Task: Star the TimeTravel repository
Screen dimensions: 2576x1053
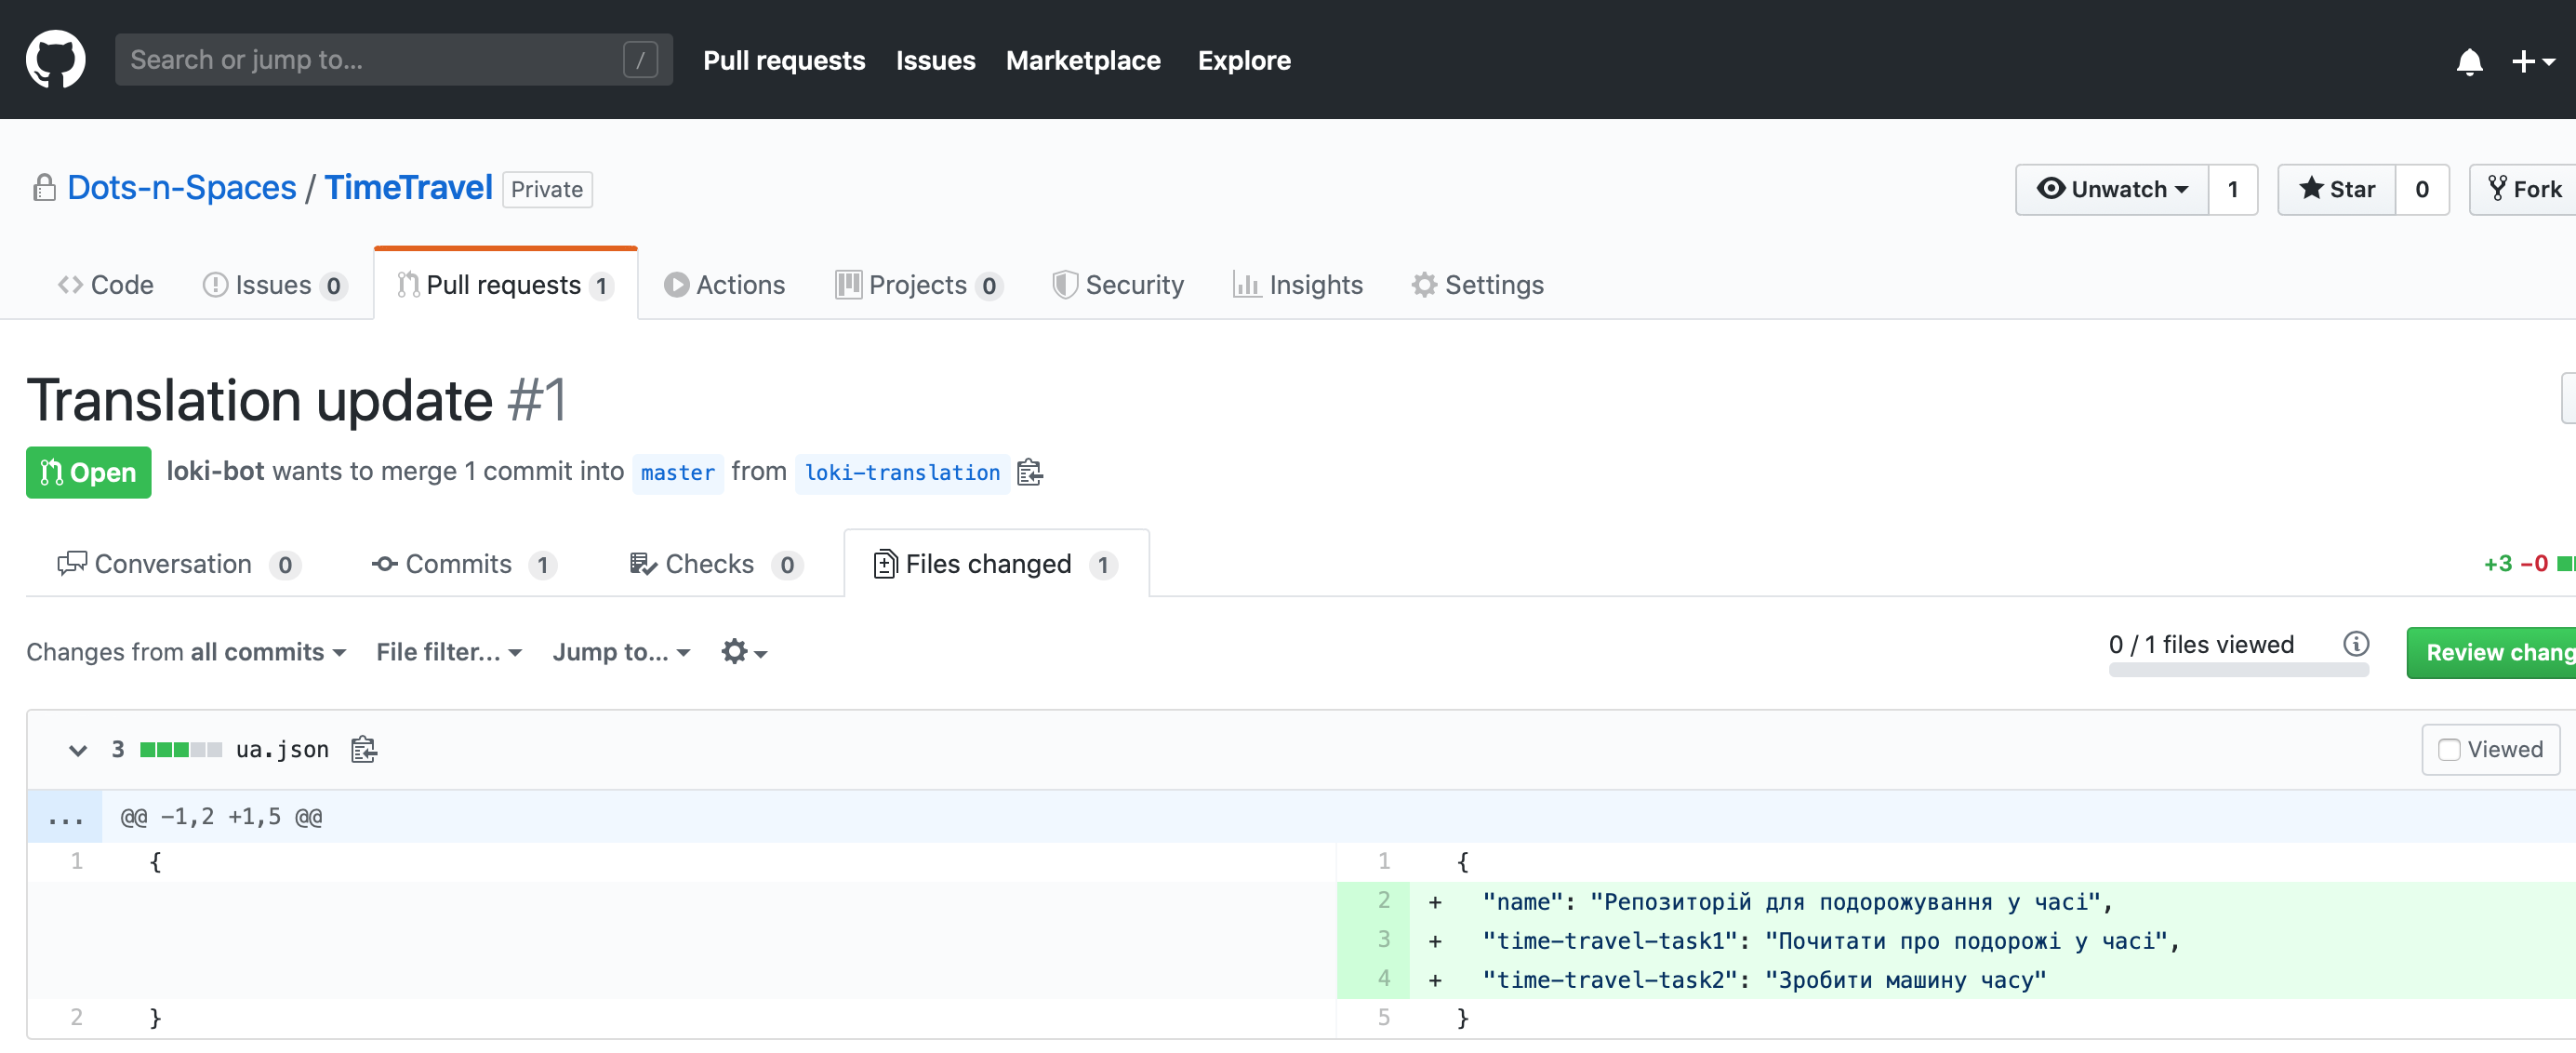Action: pyautogui.click(x=2335, y=189)
